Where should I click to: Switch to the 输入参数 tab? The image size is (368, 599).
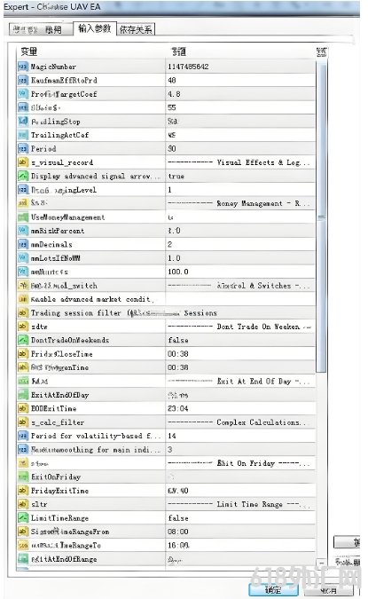(x=94, y=28)
